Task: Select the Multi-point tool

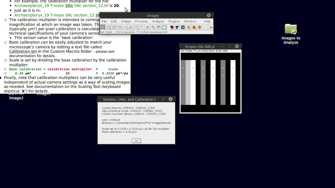Action: coord(136,27)
